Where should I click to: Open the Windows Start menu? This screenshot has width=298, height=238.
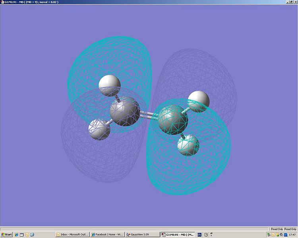[6, 234]
